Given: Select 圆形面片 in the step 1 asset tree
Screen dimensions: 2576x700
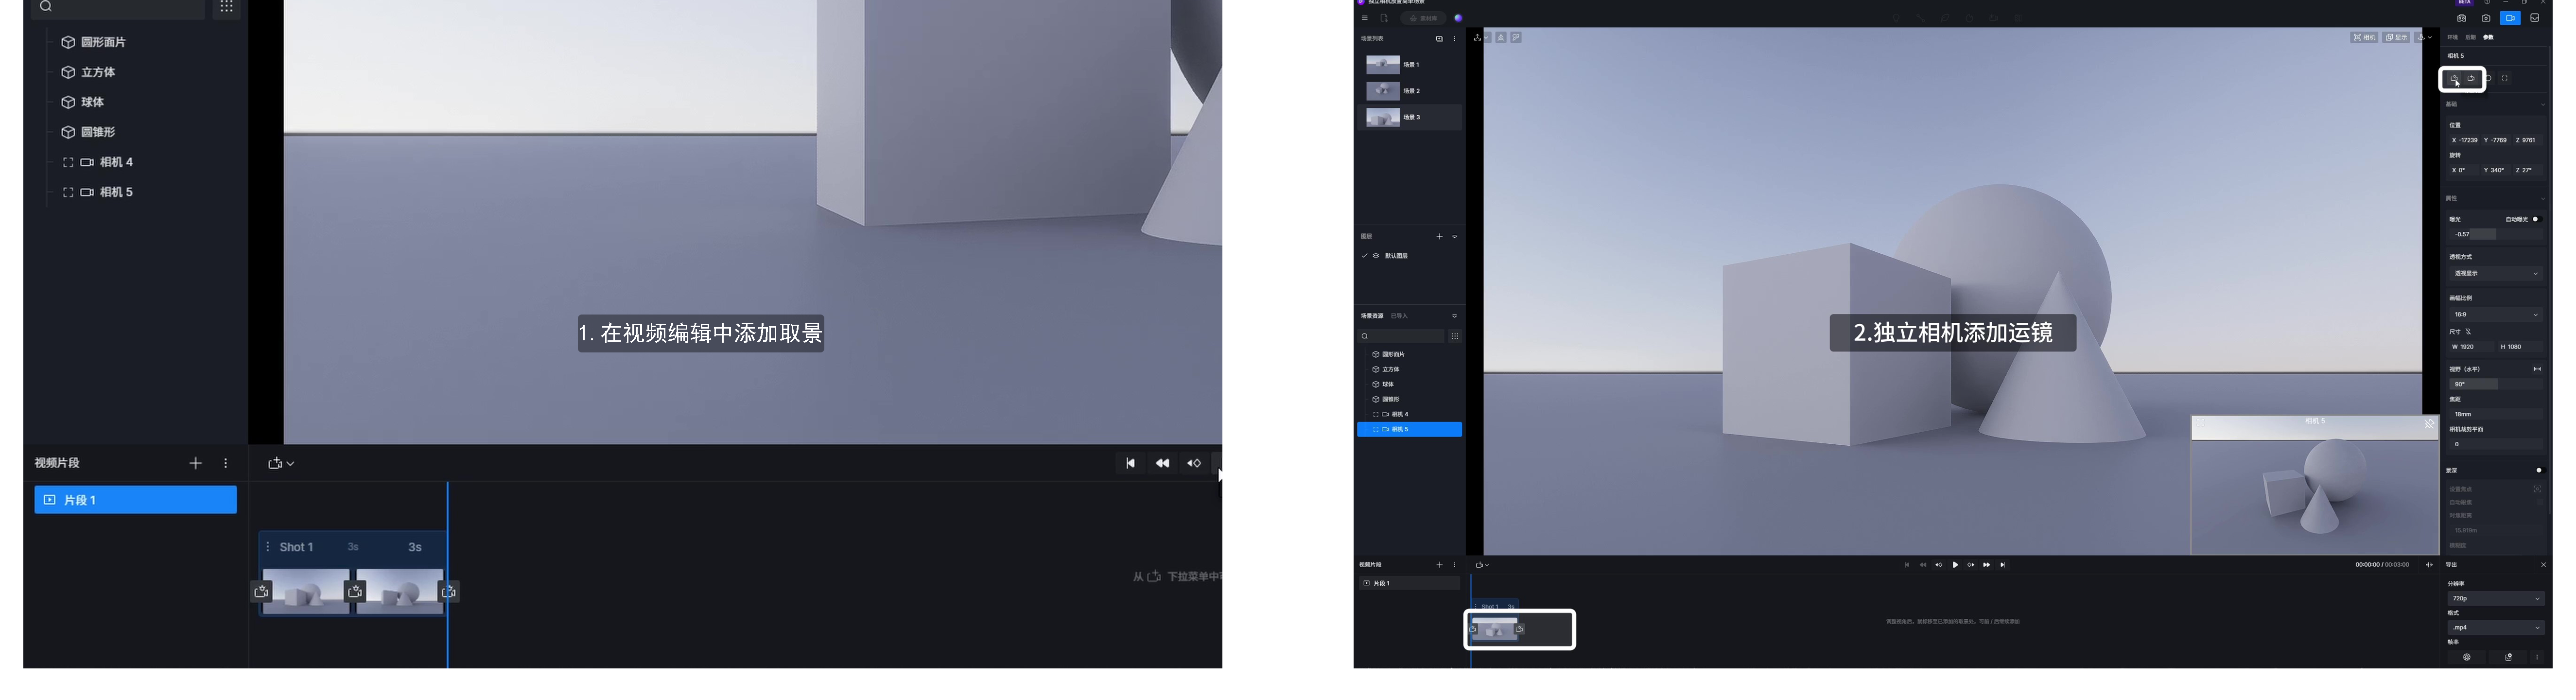Looking at the screenshot, I should coord(94,42).
